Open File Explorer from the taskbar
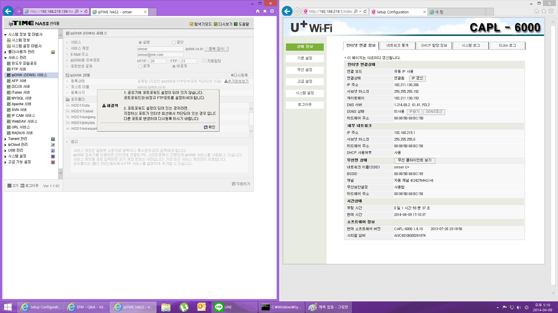The width and height of the screenshot is (558, 313). [x=166, y=307]
